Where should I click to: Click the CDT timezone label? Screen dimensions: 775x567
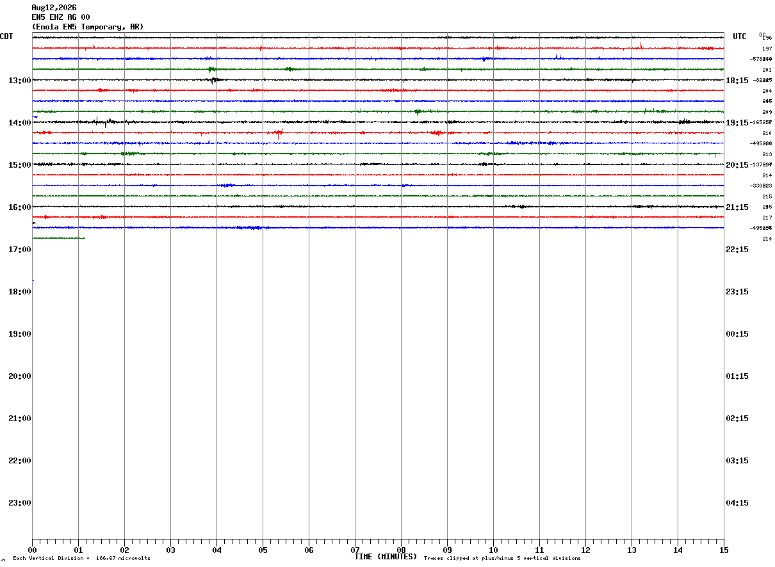7,36
